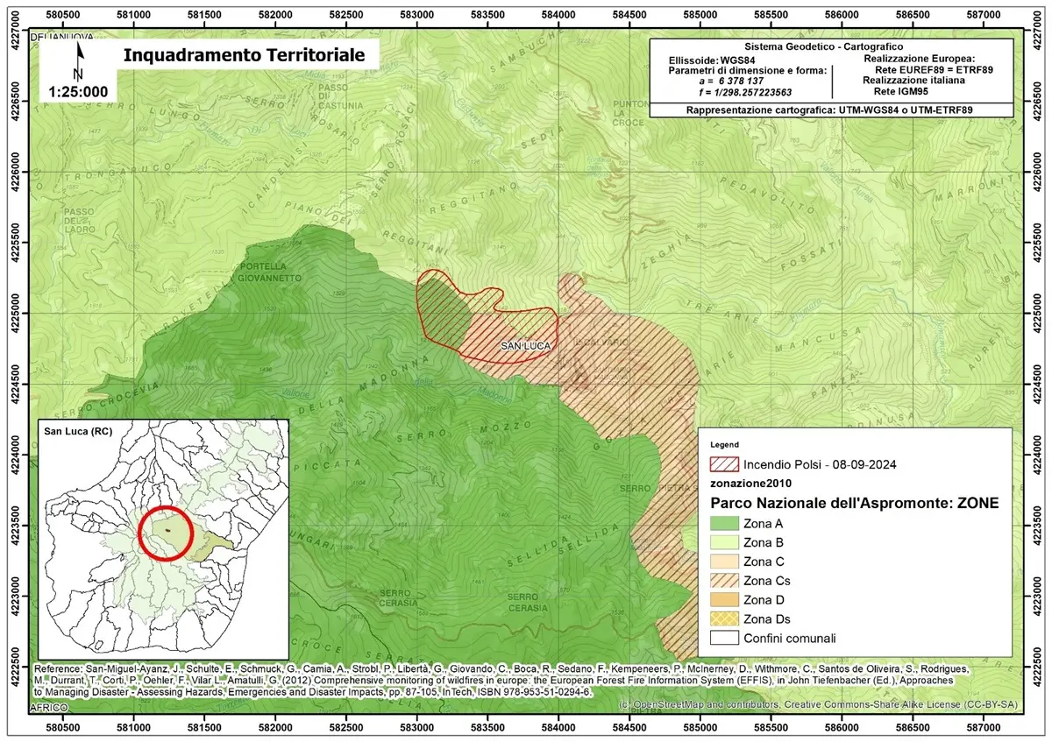Select the Zona A green swatch

(x=724, y=524)
